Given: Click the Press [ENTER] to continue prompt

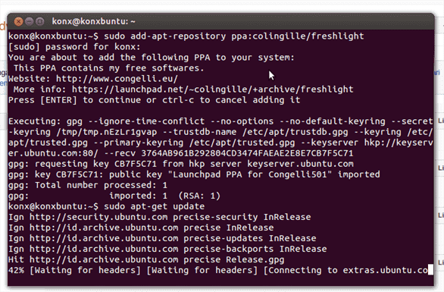Looking at the screenshot, I should 155,100.
